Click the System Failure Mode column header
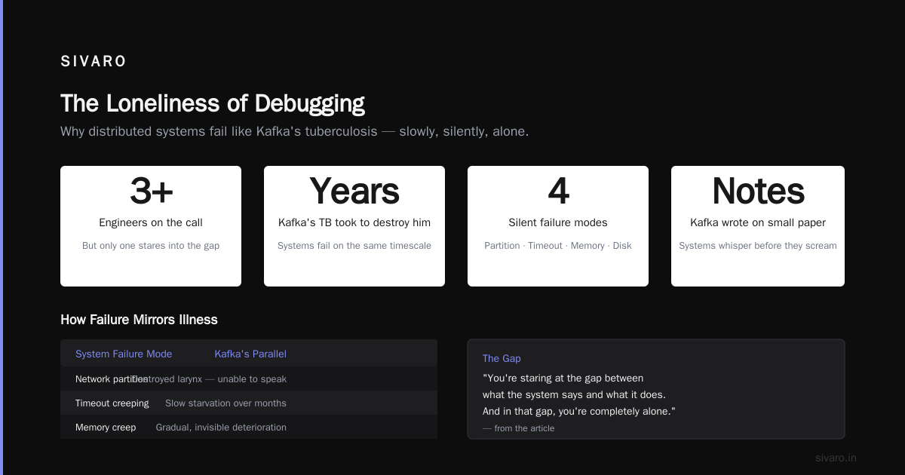Image resolution: width=905 pixels, height=475 pixels. [124, 354]
